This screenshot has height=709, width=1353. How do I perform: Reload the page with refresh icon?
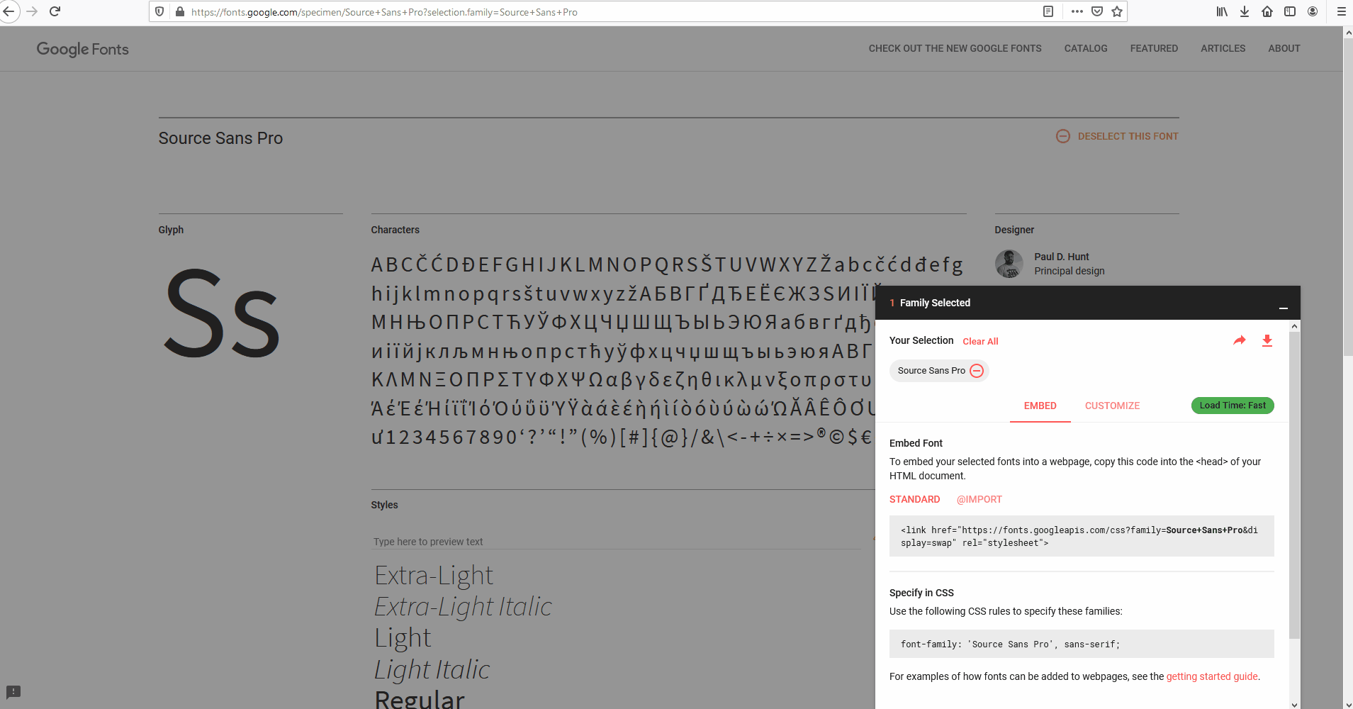coord(55,11)
